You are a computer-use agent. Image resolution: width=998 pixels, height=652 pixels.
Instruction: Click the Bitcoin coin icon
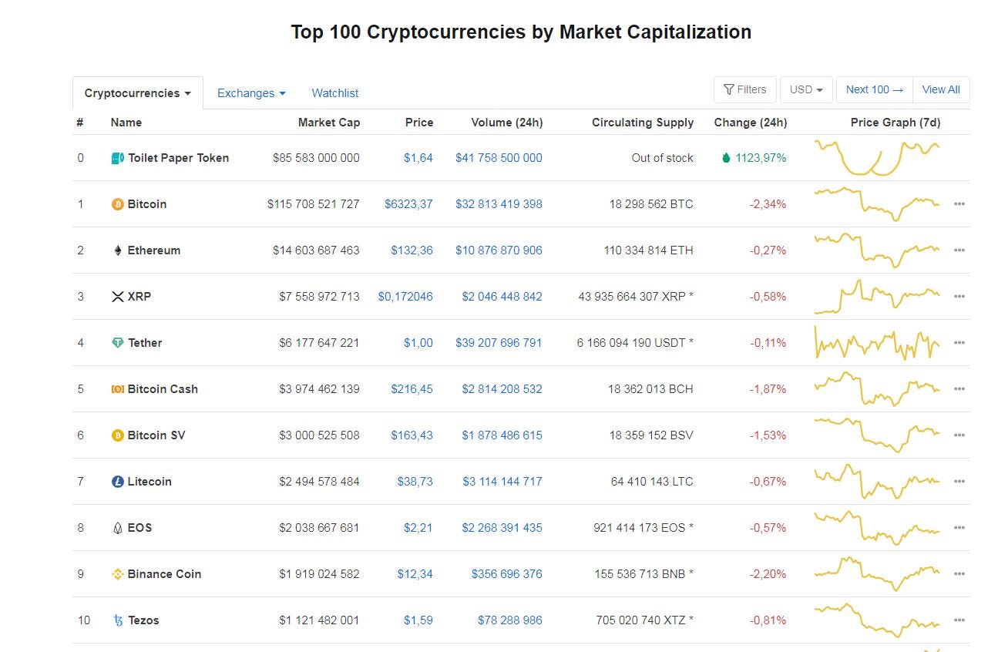pyautogui.click(x=117, y=204)
